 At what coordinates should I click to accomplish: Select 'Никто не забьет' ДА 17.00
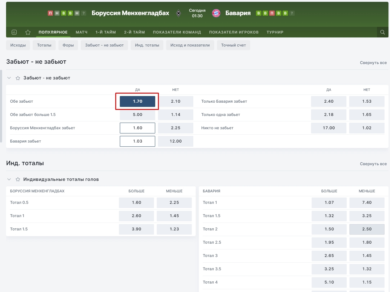(x=329, y=128)
